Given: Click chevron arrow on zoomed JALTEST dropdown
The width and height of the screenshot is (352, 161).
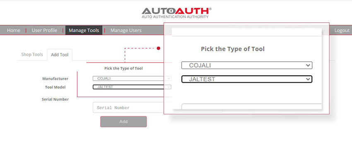Looking at the screenshot, I should (x=308, y=79).
